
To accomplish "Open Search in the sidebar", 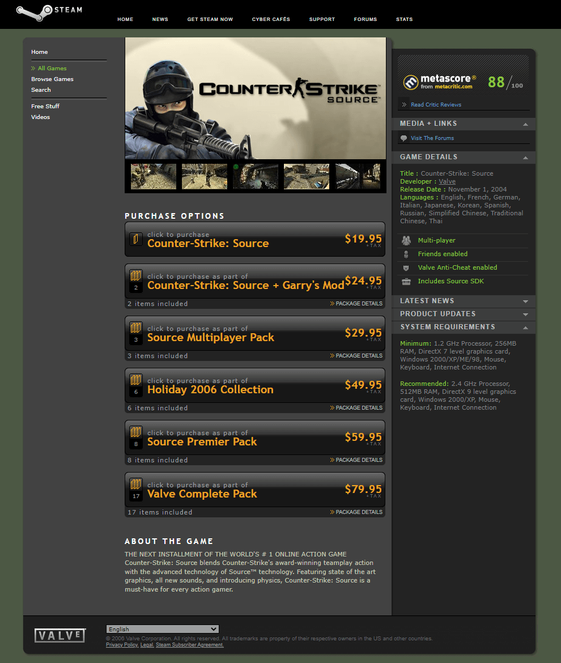I will pyautogui.click(x=41, y=90).
